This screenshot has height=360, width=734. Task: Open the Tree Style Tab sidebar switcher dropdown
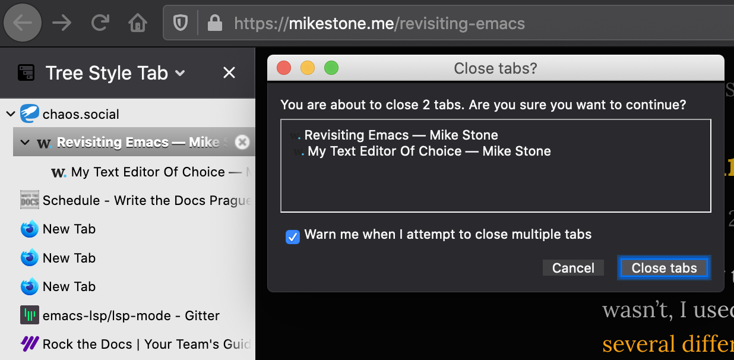181,73
